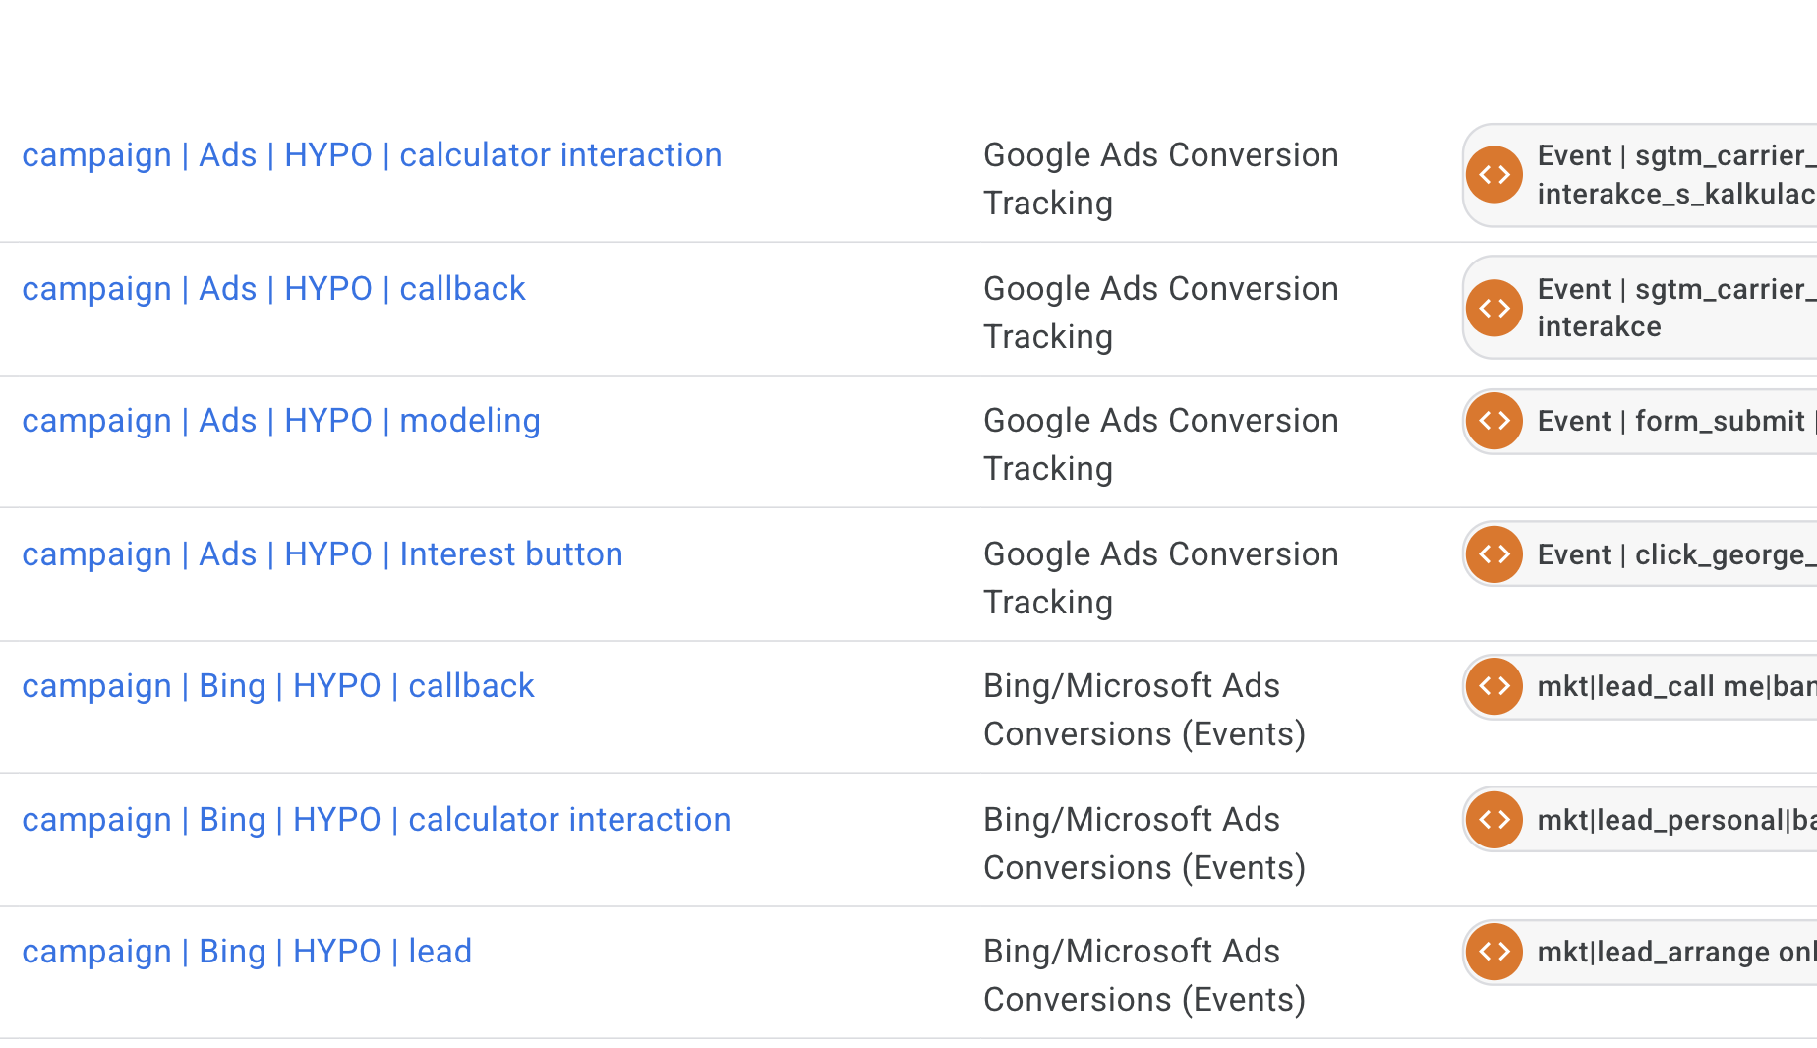Image resolution: width=1817 pixels, height=1048 pixels.
Task: Open campaign Bing HYPO callback tag
Action: [x=278, y=686]
